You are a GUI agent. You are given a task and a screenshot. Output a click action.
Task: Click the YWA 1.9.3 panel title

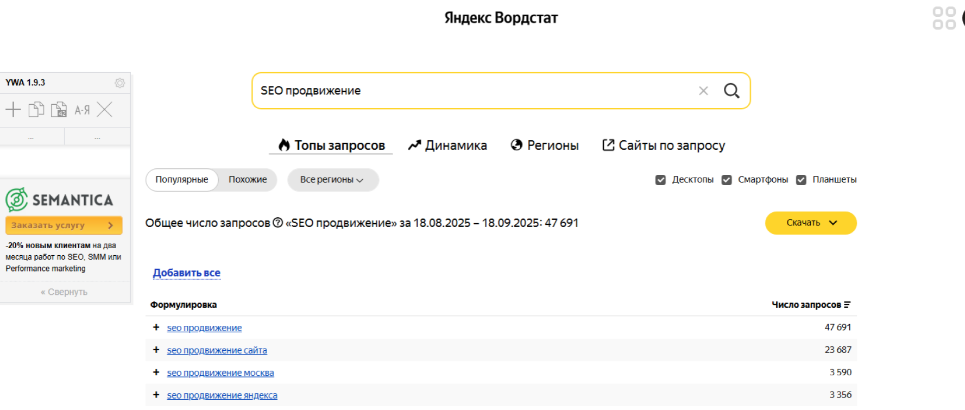point(25,83)
